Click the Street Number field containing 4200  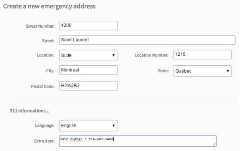88,25
